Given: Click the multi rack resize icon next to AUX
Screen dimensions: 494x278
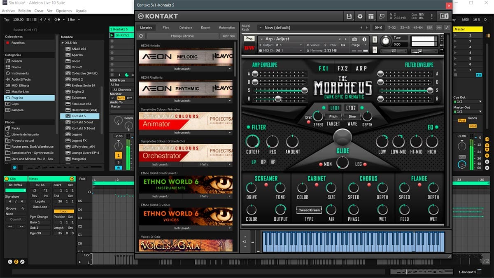Looking at the screenshot, I should pos(447,28).
